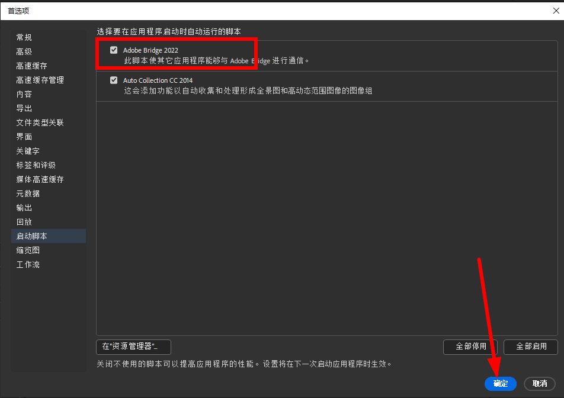Click 取消 to discard changes
Screen dimensions: 564x398
[540, 384]
